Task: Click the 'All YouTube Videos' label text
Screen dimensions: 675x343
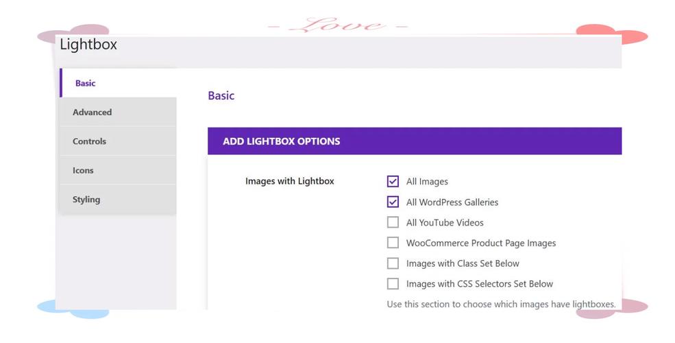Action: pos(445,222)
